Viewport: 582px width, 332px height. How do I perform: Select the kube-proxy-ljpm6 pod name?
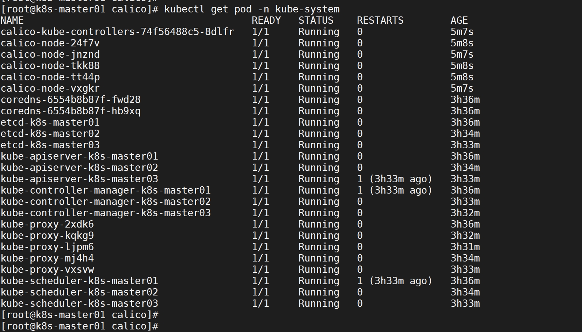click(x=47, y=247)
